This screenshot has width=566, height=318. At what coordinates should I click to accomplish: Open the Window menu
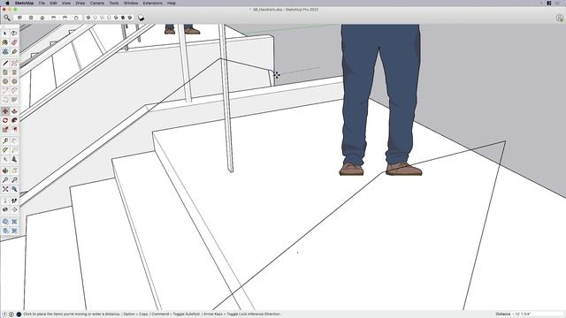131,3
